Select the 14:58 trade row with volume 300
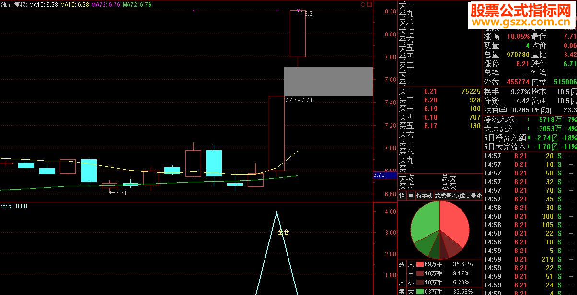The height and width of the screenshot is (295, 577). point(530,216)
